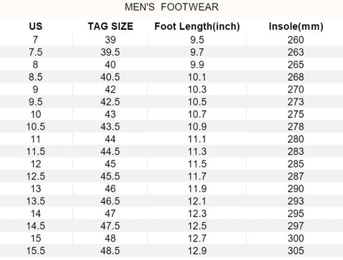Click the Foot Length(inch) header
The image size is (343, 260).
click(197, 26)
